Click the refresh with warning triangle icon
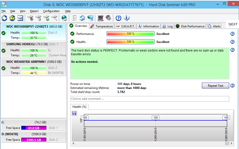The width and height of the screenshot is (239, 149). pos(12,18)
